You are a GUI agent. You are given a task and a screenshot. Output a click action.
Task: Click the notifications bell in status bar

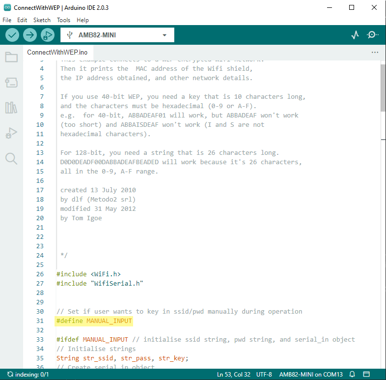coord(352,374)
